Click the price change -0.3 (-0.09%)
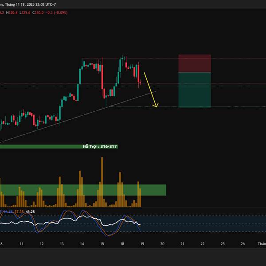 (x=56, y=13)
